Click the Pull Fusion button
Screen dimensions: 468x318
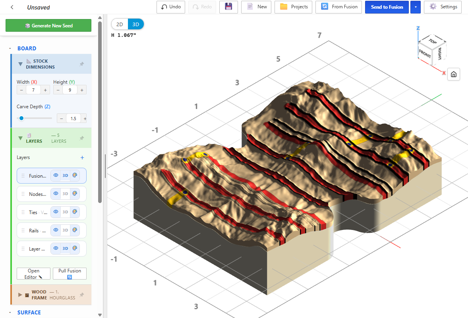pos(70,274)
